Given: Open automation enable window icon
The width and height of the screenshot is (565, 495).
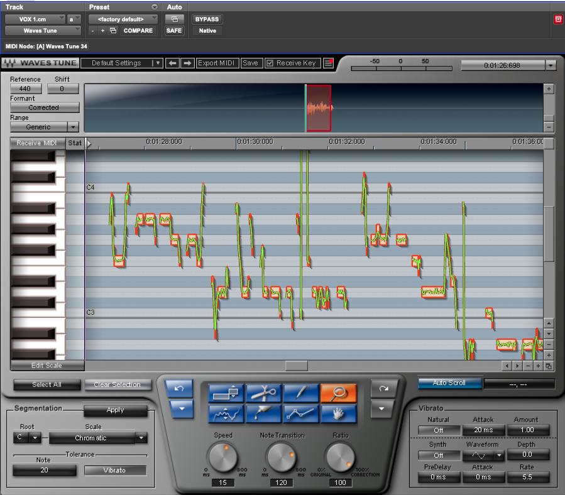Looking at the screenshot, I should click(174, 19).
